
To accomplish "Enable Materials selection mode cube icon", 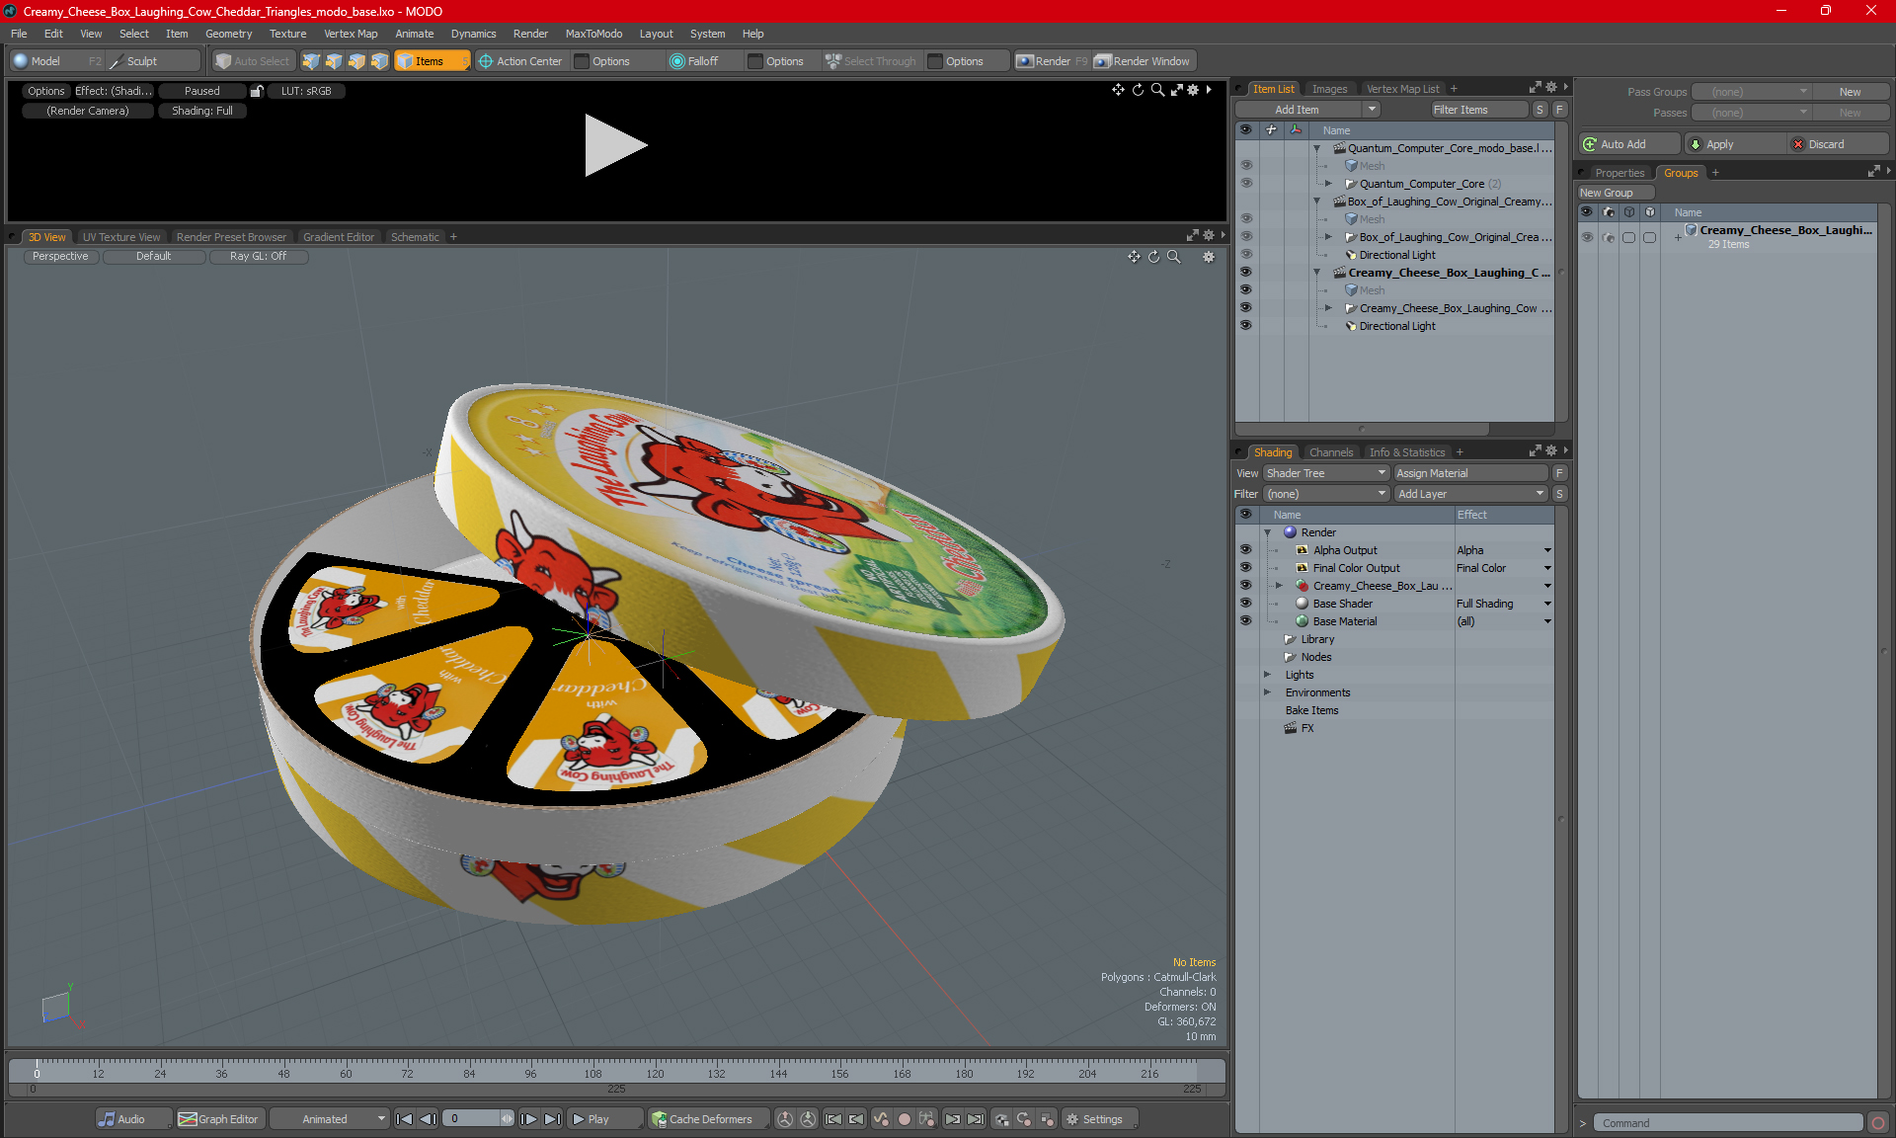I will (379, 61).
